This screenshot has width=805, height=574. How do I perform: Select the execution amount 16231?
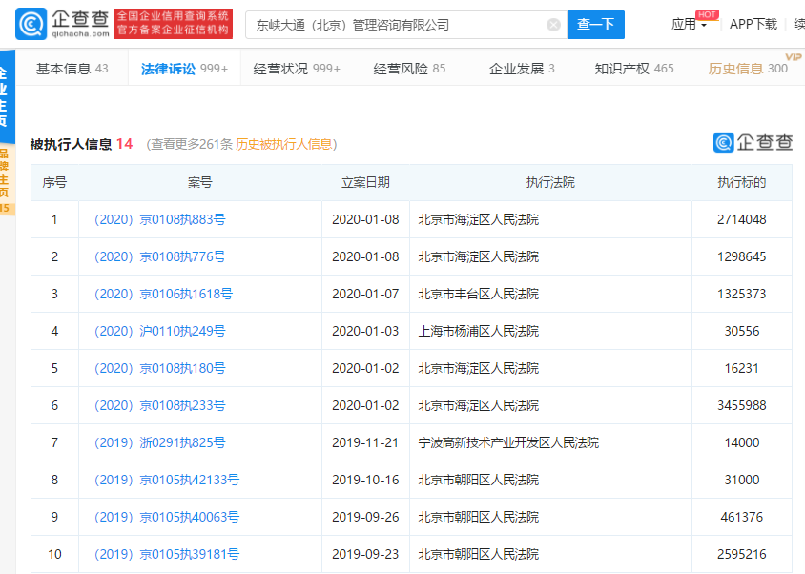coord(742,368)
